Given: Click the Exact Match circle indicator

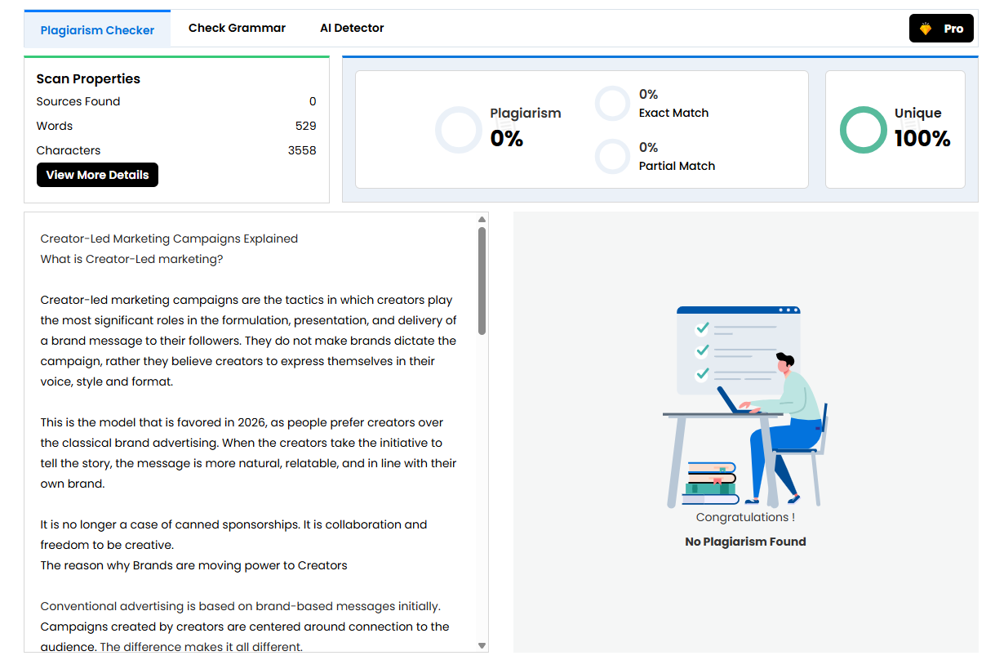Looking at the screenshot, I should click(612, 104).
